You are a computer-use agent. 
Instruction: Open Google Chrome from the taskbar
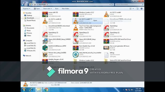46,90
